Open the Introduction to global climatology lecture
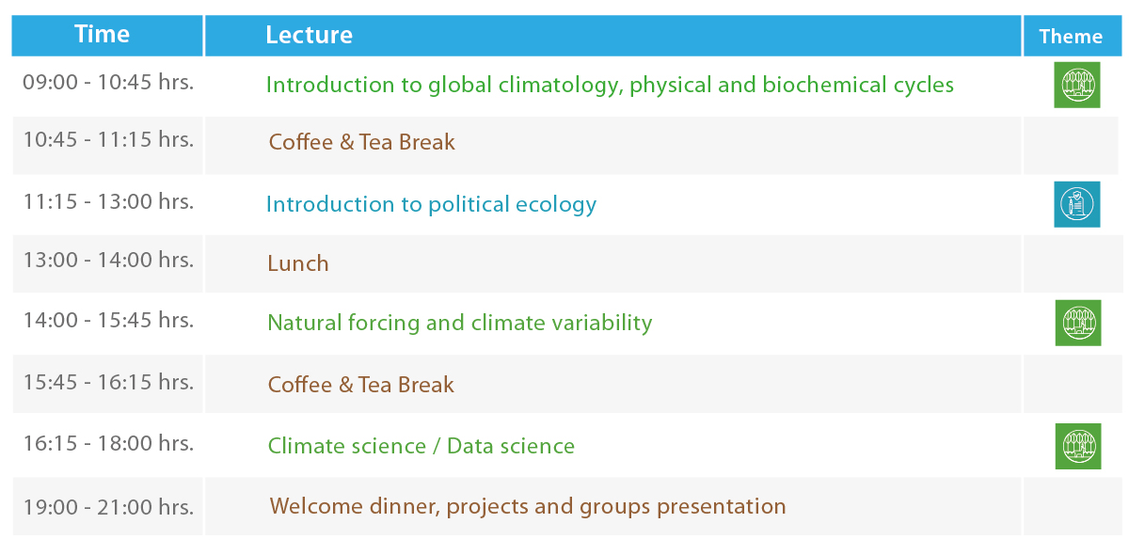Viewport: 1129px width, 555px height. (x=610, y=86)
